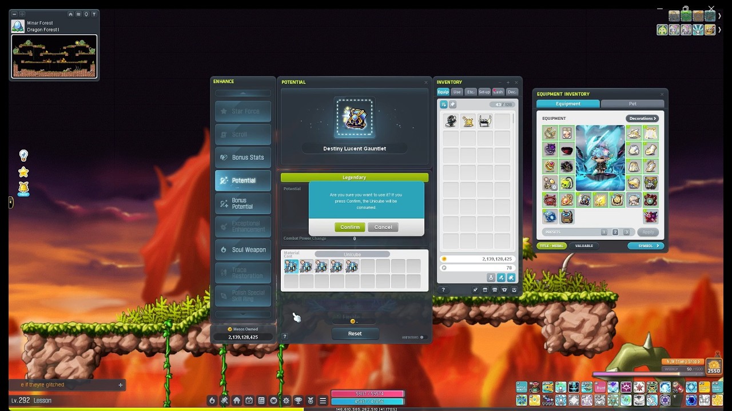Viewport: 732px width, 411px height.
Task: Open the Pet tab in Equipment Inventory
Action: (632, 104)
